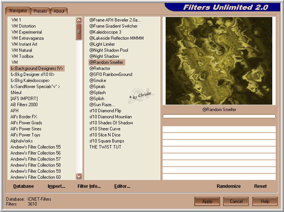
Task: Select VM Toolbox category
Action: 22,56
